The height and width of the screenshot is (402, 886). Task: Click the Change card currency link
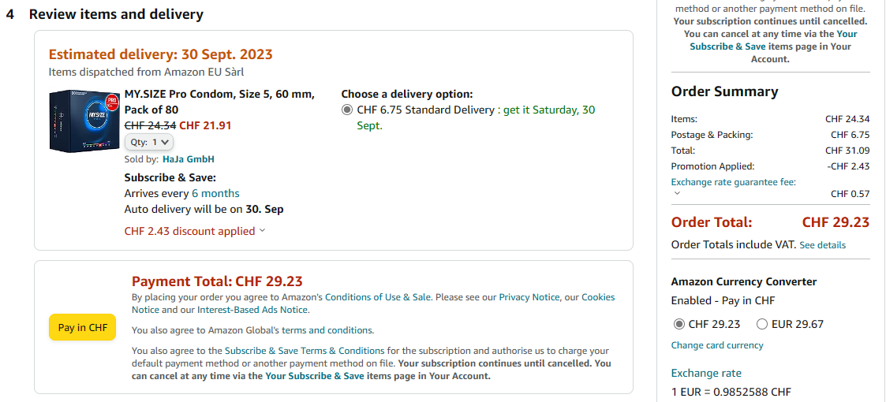click(x=717, y=345)
